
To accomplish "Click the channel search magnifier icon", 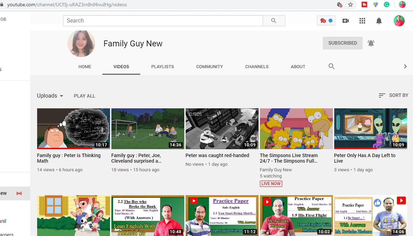I will [x=331, y=66].
